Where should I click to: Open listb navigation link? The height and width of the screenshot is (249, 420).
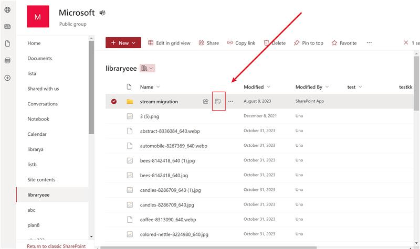tap(32, 165)
